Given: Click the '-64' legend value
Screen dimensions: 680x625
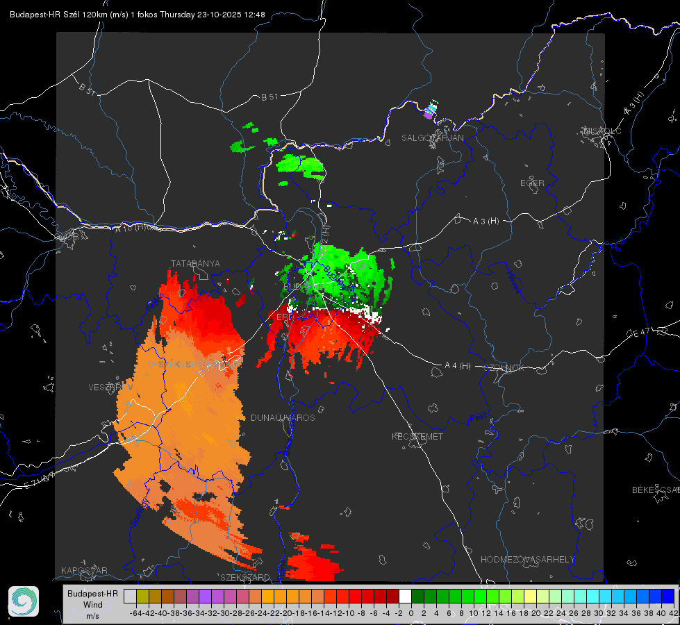Looking at the screenshot, I should coord(135,613).
